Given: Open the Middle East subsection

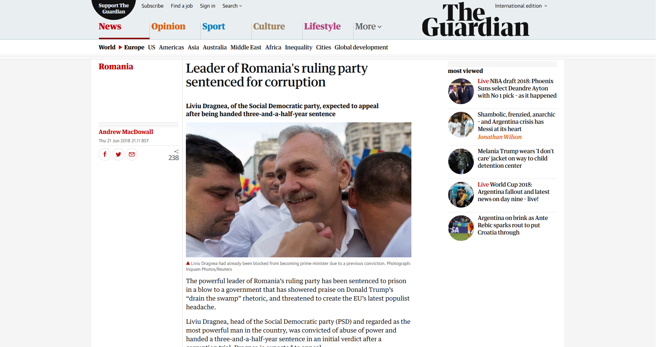Looking at the screenshot, I should [246, 47].
